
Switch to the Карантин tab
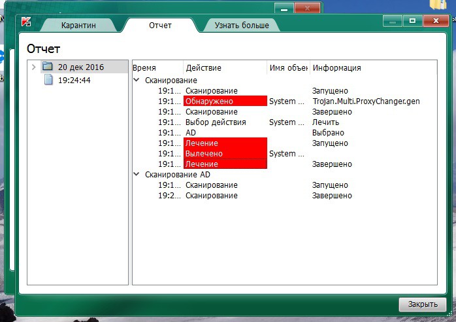click(78, 26)
